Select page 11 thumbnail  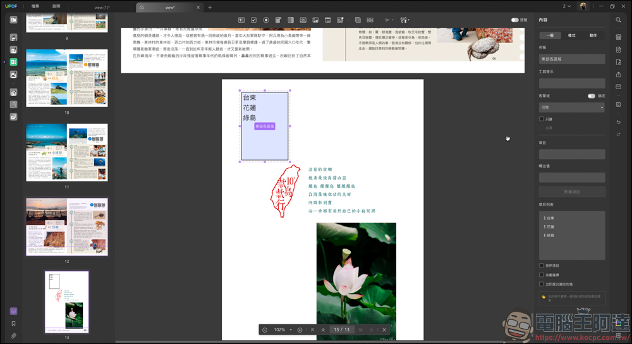coord(67,152)
